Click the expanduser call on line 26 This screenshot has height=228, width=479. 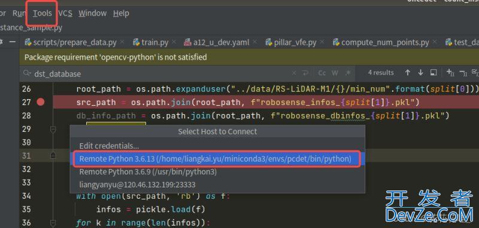click(201, 89)
